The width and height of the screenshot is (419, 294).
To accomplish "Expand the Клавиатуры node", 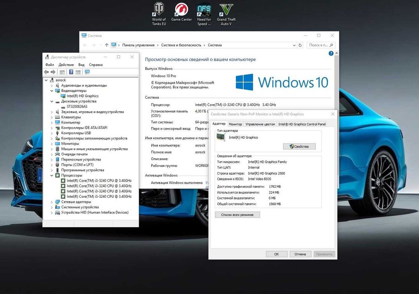I will (51, 117).
